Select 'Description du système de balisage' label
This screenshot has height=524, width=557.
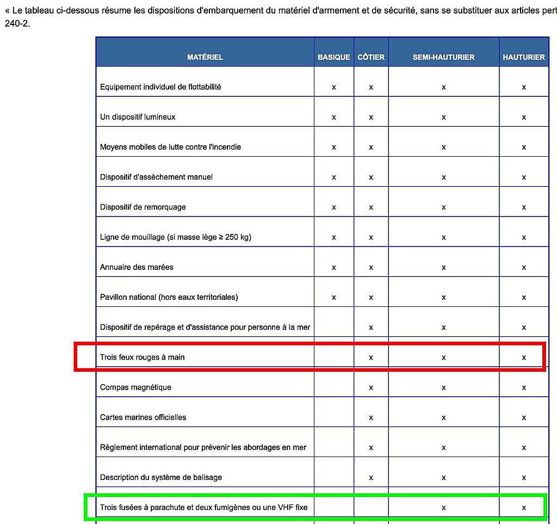click(161, 477)
